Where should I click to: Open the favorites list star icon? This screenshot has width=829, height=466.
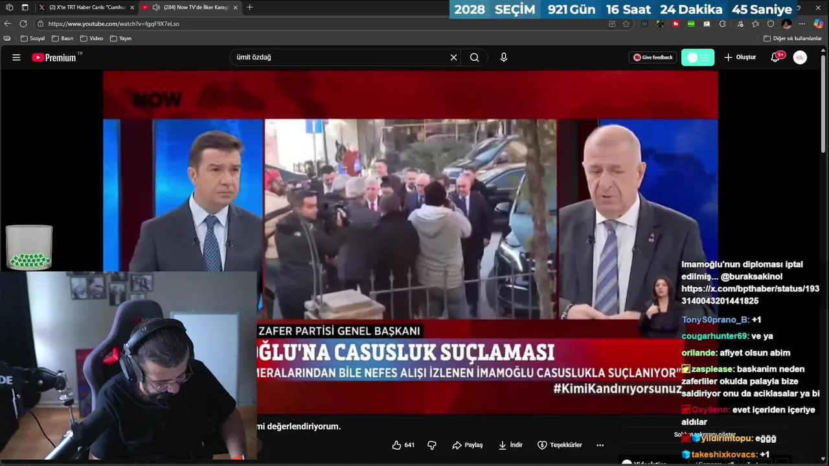pyautogui.click(x=755, y=23)
